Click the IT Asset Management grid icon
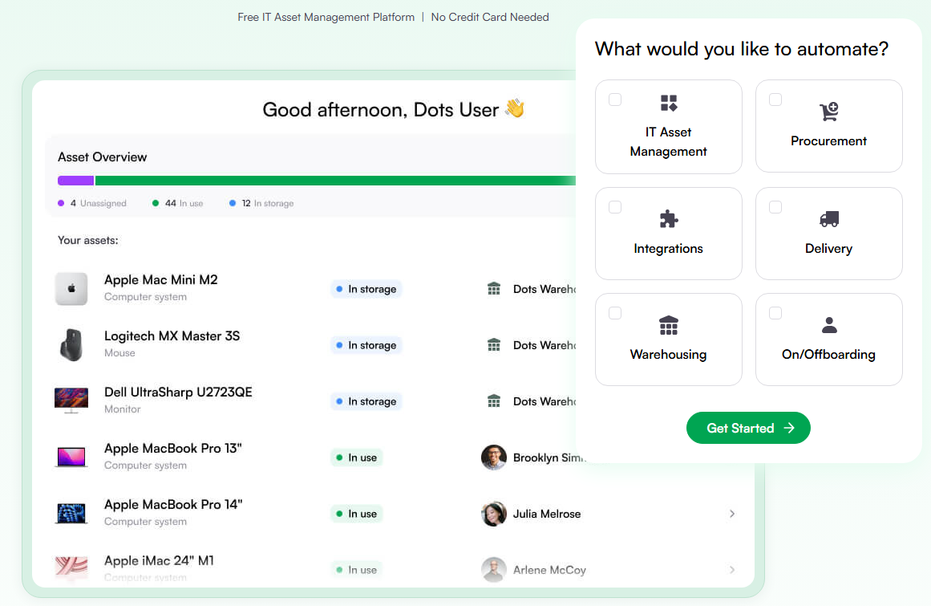The width and height of the screenshot is (931, 606). [669, 103]
